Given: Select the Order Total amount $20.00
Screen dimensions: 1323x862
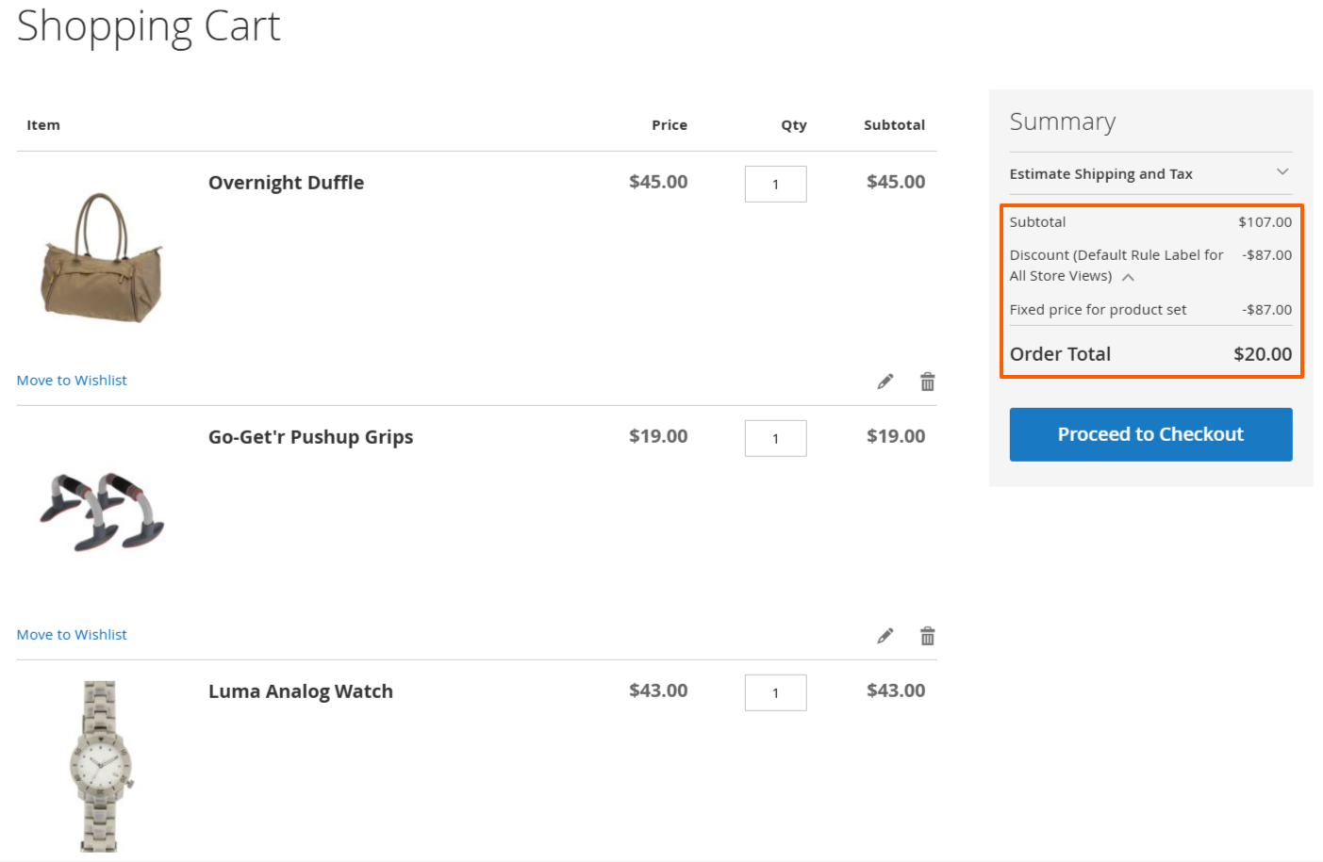Looking at the screenshot, I should pos(1263,354).
